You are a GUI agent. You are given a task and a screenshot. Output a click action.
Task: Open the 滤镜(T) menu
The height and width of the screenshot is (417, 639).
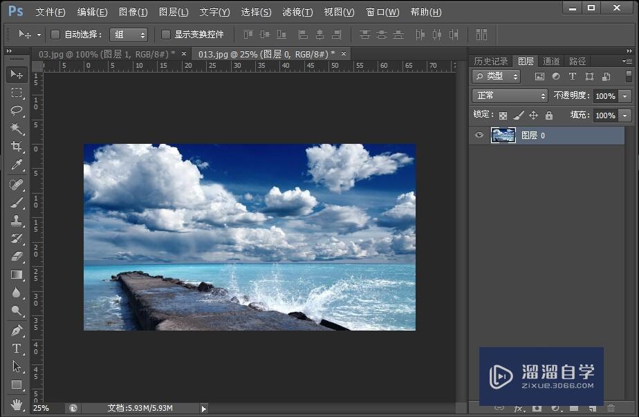click(297, 12)
